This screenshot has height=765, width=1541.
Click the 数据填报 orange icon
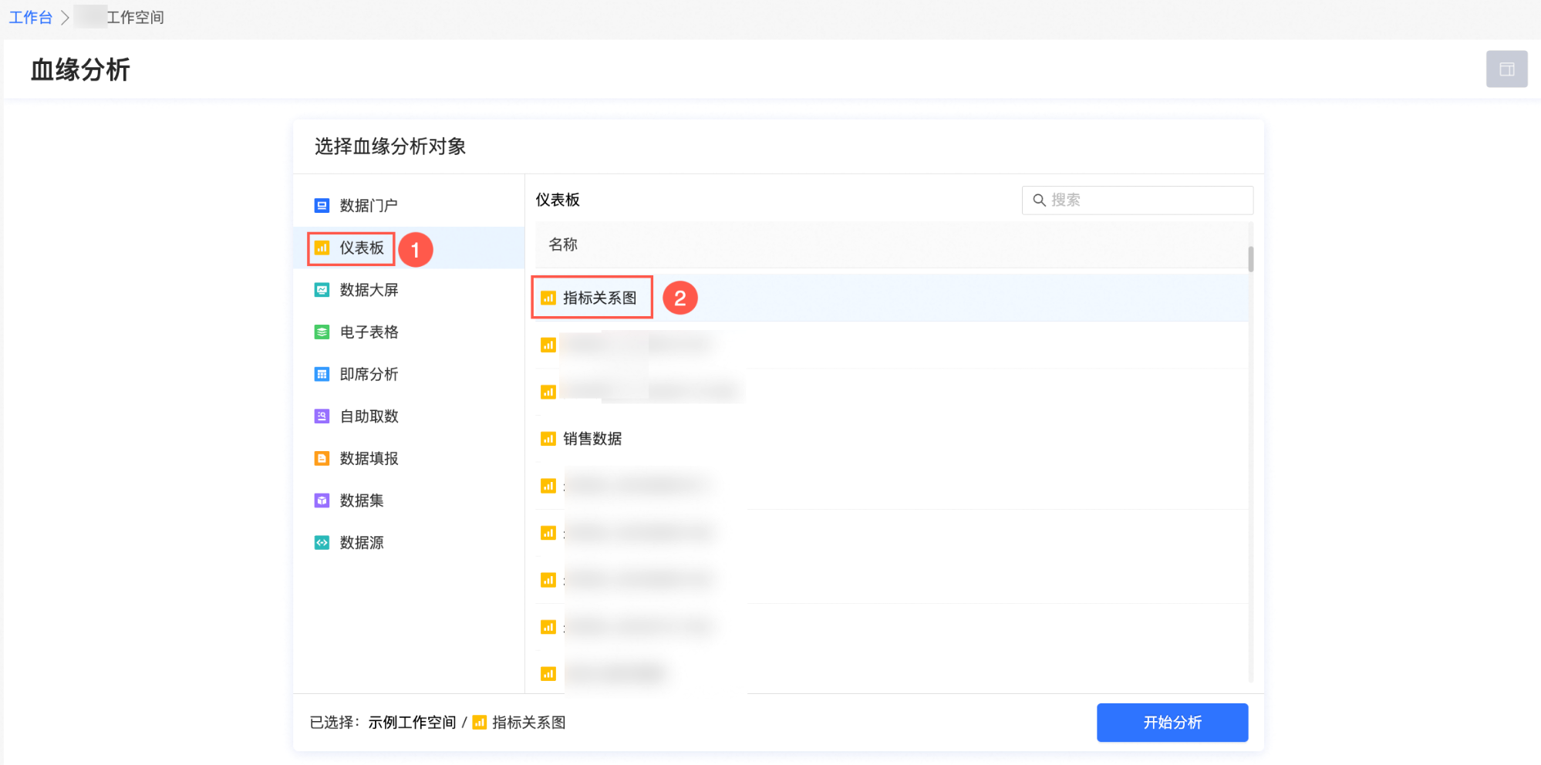[x=322, y=458]
